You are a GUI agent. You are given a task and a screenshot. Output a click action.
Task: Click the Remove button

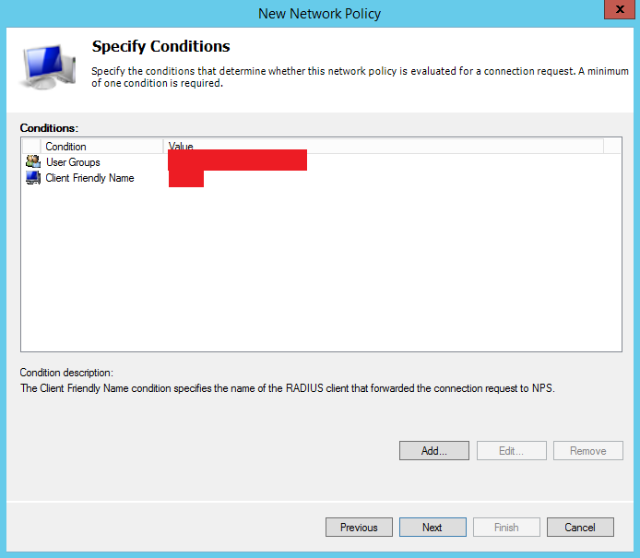point(588,451)
